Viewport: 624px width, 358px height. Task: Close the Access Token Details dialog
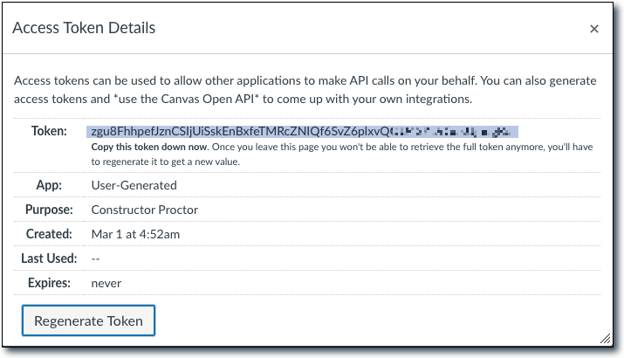[594, 29]
